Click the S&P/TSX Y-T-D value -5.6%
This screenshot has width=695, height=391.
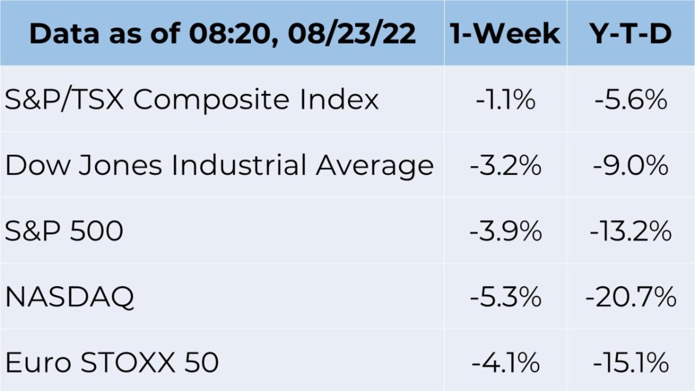(631, 100)
